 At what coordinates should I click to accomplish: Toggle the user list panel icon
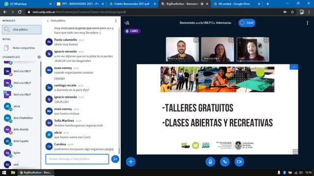coord(127,23)
